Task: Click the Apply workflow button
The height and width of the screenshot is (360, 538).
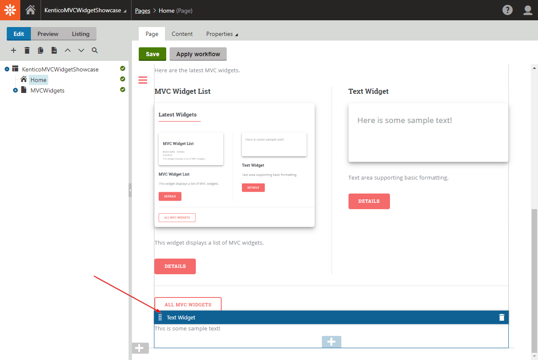Action: (x=198, y=54)
